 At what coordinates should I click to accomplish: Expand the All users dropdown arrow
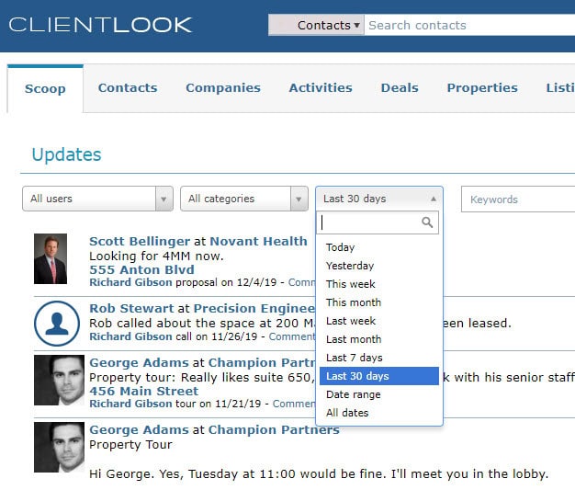(x=163, y=199)
